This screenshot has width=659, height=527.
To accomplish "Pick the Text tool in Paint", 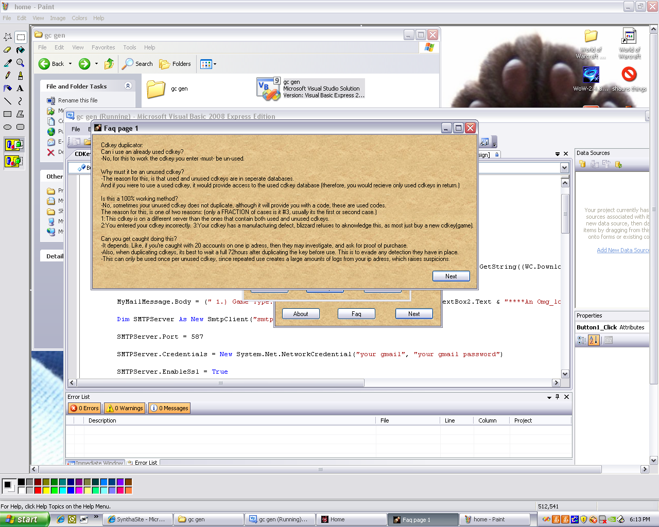I will pos(21,89).
